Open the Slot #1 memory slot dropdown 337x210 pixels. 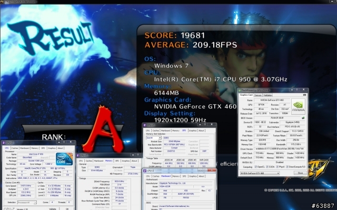point(154,138)
